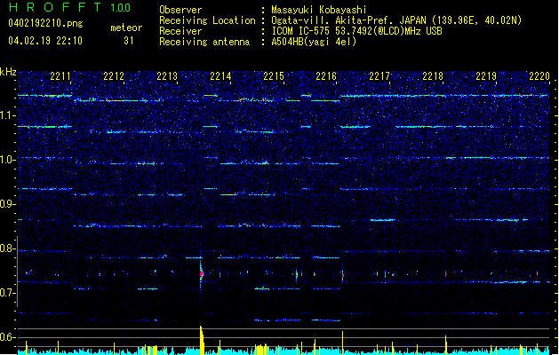The width and height of the screenshot is (559, 355).
Task: Click the 2211 time marker
Action: click(60, 75)
